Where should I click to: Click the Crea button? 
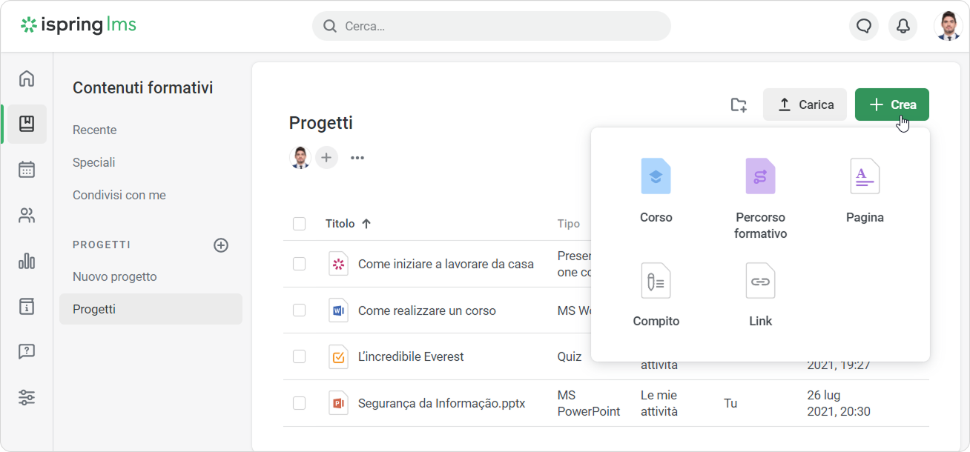point(891,104)
